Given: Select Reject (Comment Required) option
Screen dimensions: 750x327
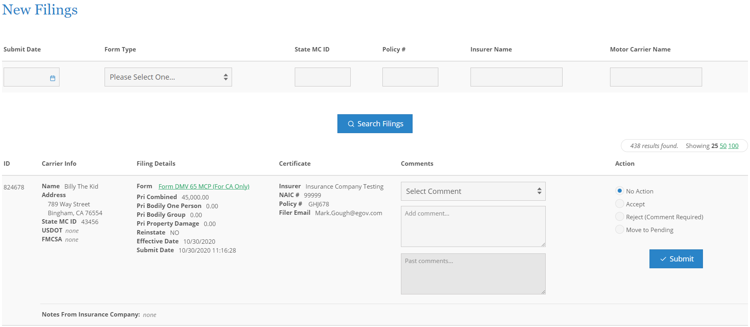Looking at the screenshot, I should tap(620, 217).
